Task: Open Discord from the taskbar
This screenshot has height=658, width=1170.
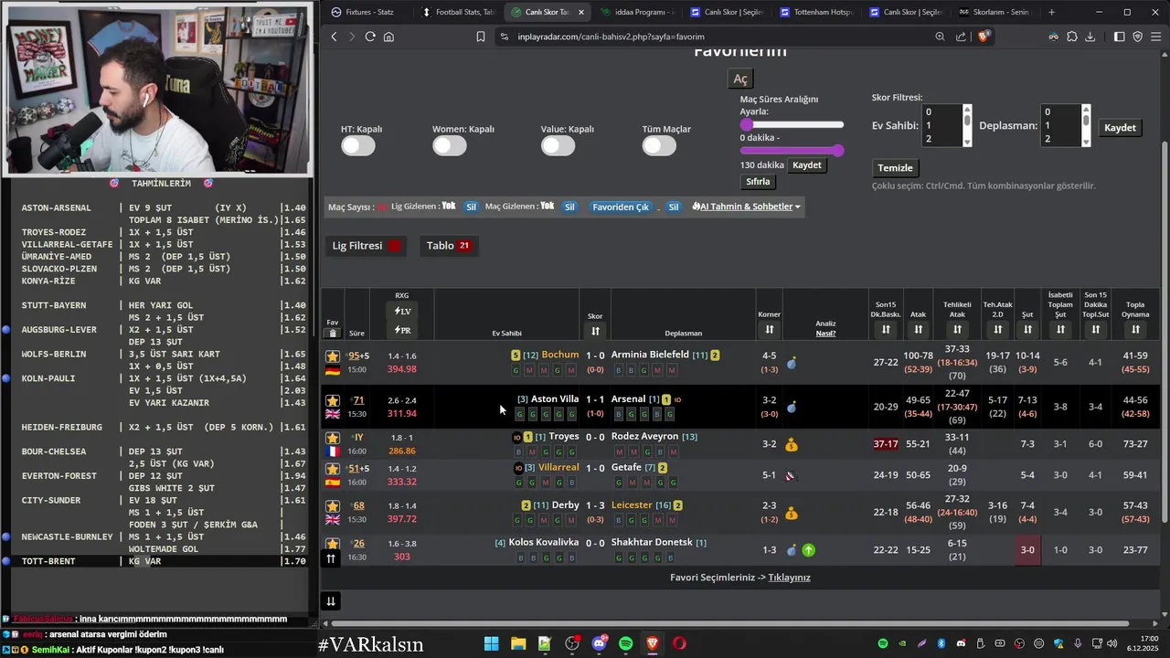Action: click(x=600, y=643)
